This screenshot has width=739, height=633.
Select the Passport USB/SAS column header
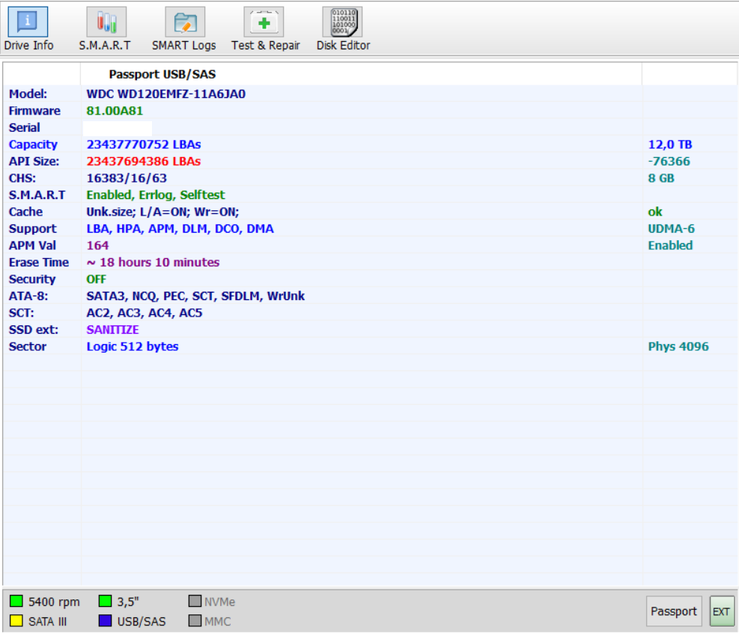(162, 74)
